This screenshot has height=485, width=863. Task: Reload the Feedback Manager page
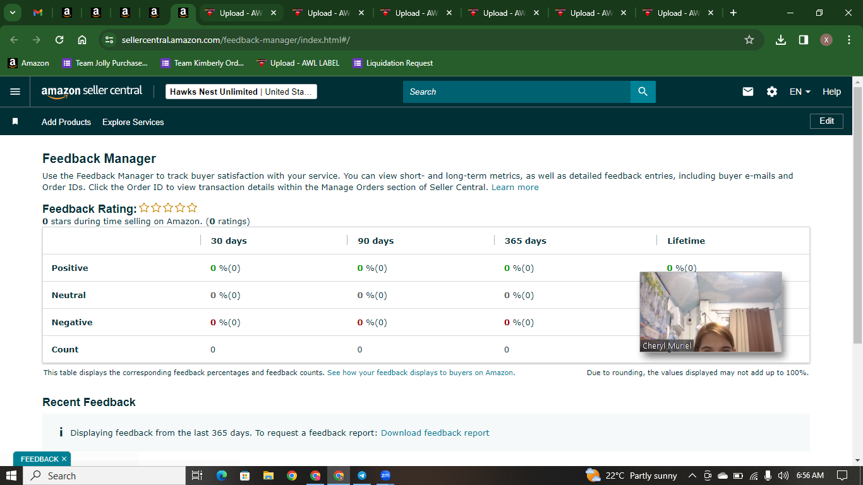click(59, 40)
